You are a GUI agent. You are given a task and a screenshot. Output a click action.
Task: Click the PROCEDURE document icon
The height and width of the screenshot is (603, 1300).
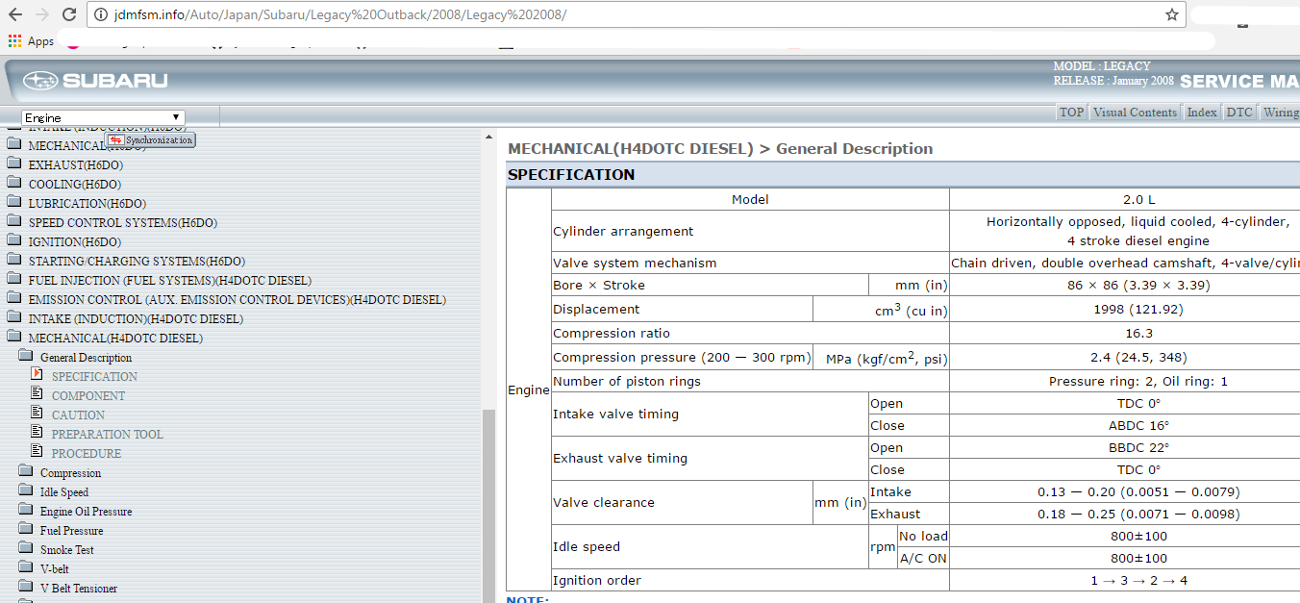37,452
